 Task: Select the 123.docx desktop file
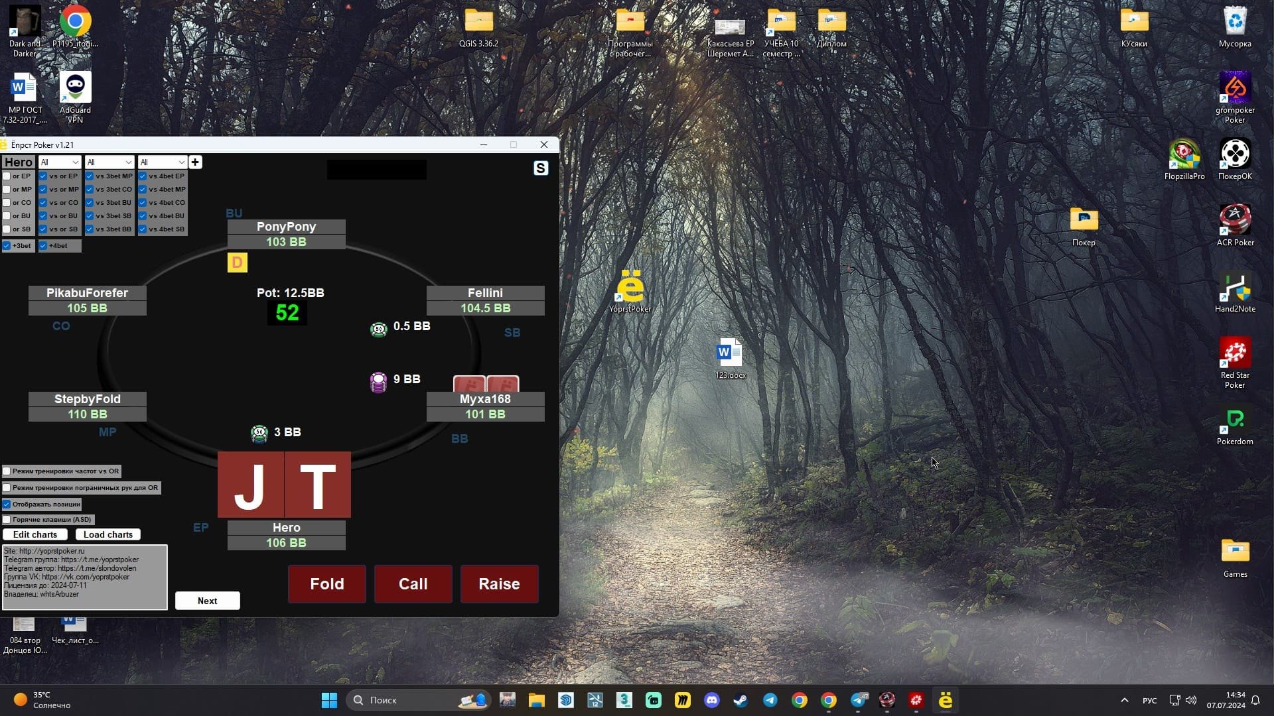pos(730,359)
